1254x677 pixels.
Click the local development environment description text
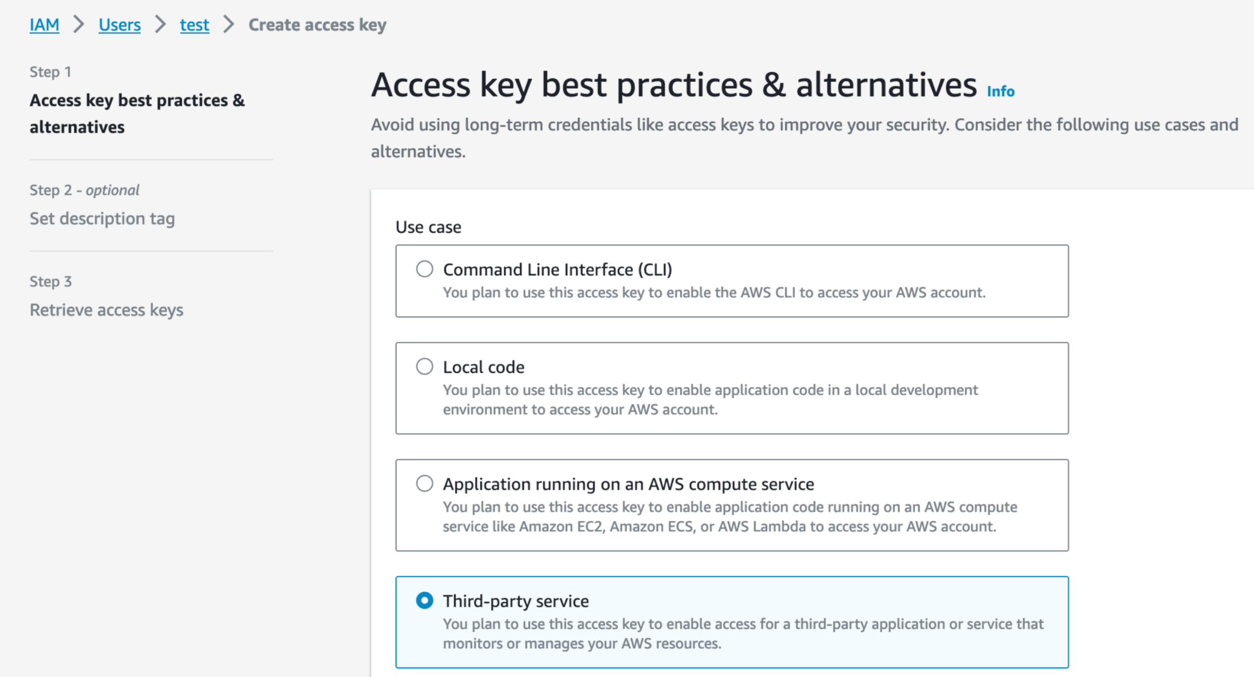coord(710,399)
